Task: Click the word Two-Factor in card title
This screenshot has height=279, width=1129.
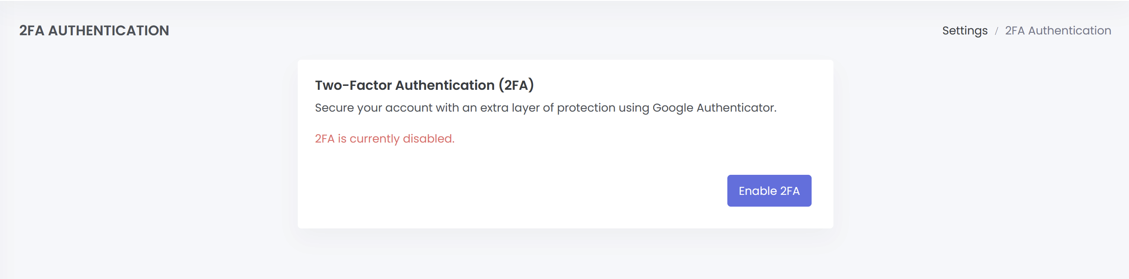Action: point(353,85)
